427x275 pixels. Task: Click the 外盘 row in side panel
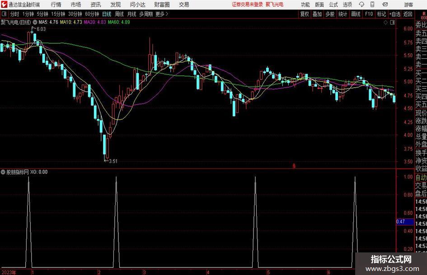[421, 144]
